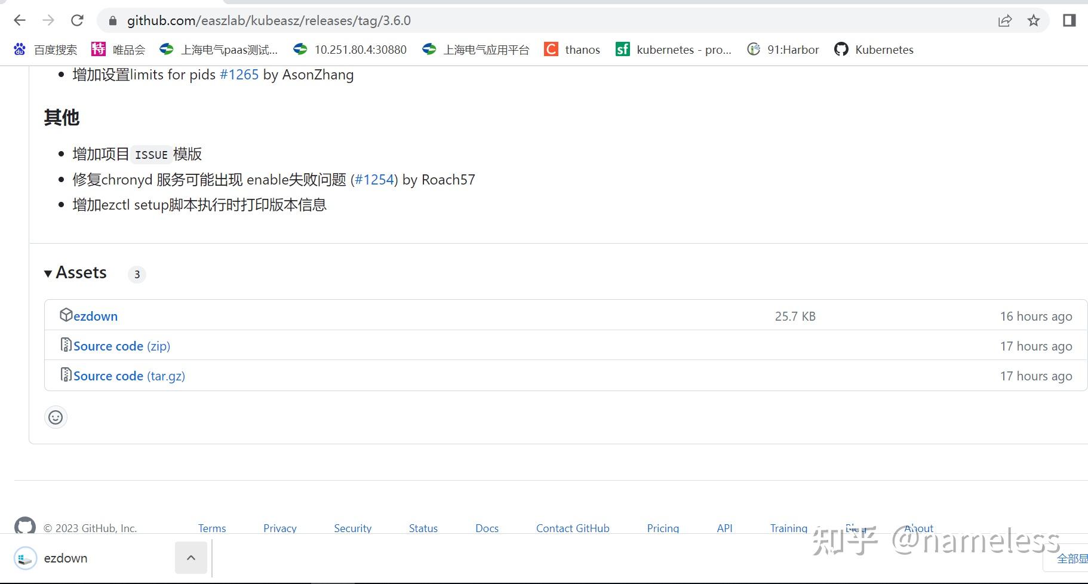
Task: Expand options for the ezdown download
Action: (x=190, y=558)
